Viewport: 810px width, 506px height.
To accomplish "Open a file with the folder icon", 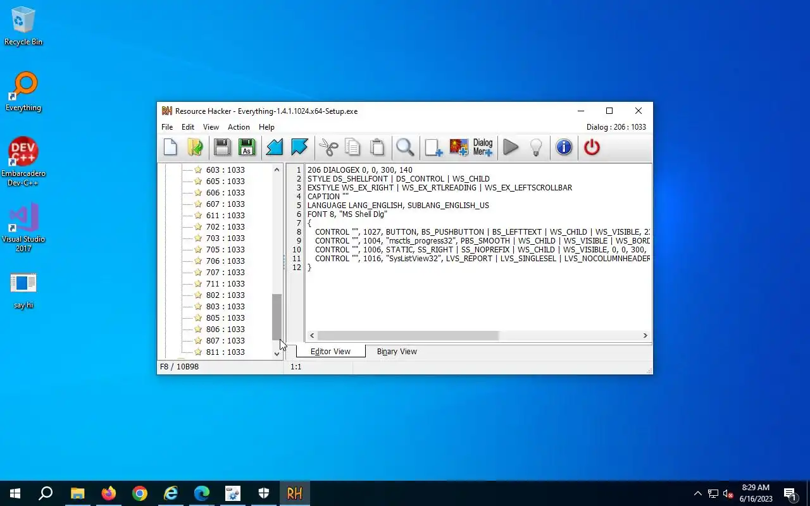I will tap(195, 147).
